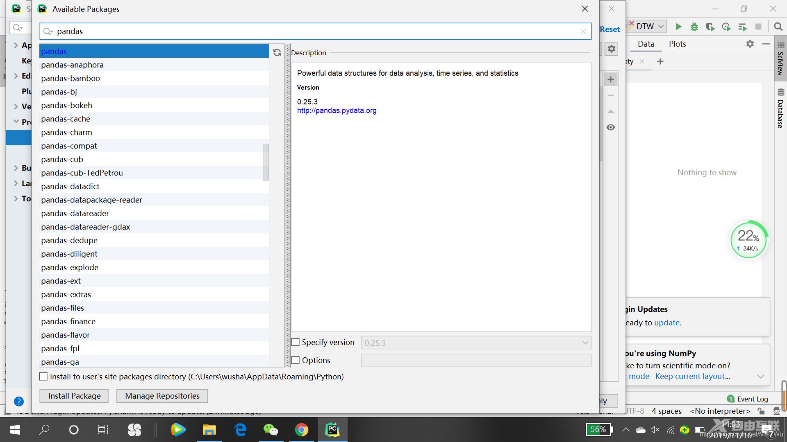787x442 pixels.
Task: Open the pandas.pydata.org link
Action: pyautogui.click(x=337, y=110)
